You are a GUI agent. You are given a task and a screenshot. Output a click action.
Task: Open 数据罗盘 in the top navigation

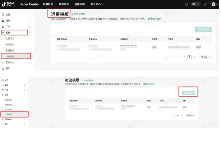tap(48, 4)
